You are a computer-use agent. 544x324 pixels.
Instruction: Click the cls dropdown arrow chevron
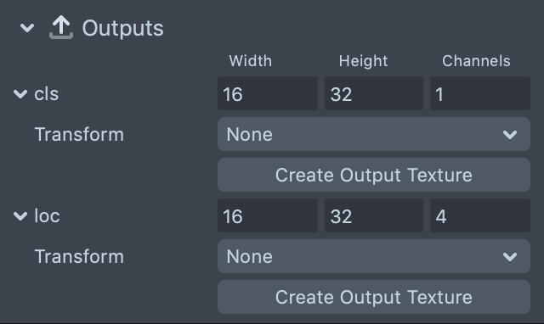pyautogui.click(x=510, y=134)
